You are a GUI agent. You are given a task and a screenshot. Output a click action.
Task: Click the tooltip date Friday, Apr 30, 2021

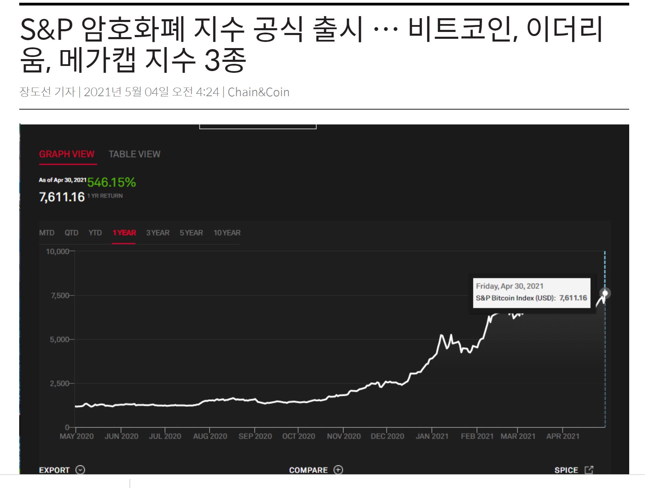coord(510,286)
